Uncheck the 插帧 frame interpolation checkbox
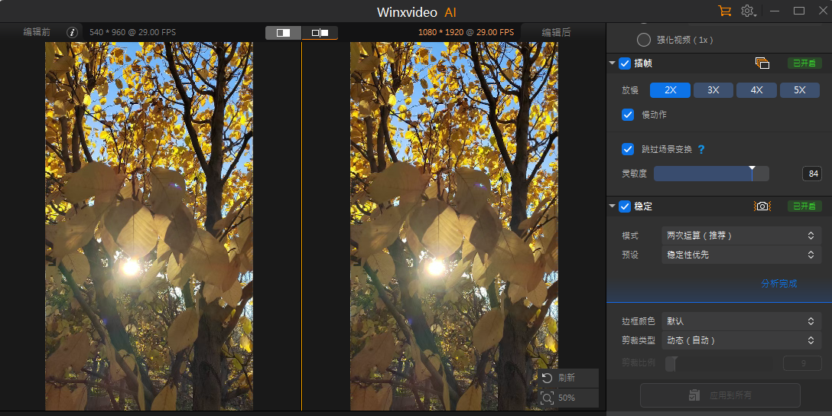The height and width of the screenshot is (416, 832). [625, 63]
